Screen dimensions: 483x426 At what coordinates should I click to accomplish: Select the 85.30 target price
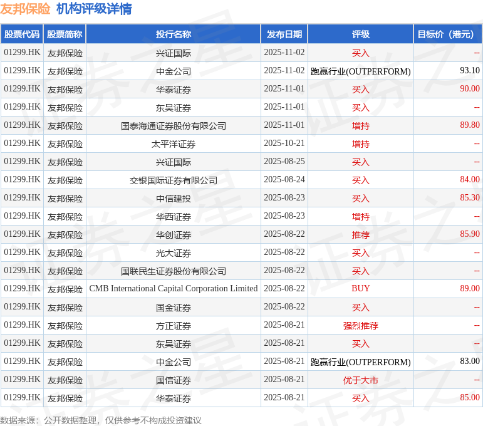coord(470,198)
